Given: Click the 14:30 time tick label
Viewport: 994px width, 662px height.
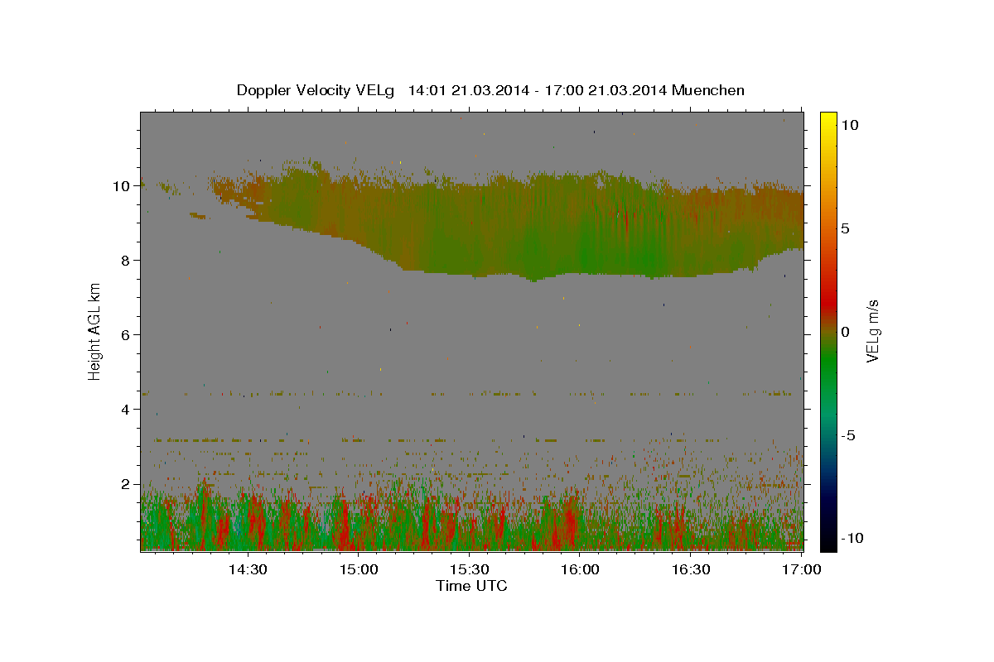Looking at the screenshot, I should tap(248, 569).
